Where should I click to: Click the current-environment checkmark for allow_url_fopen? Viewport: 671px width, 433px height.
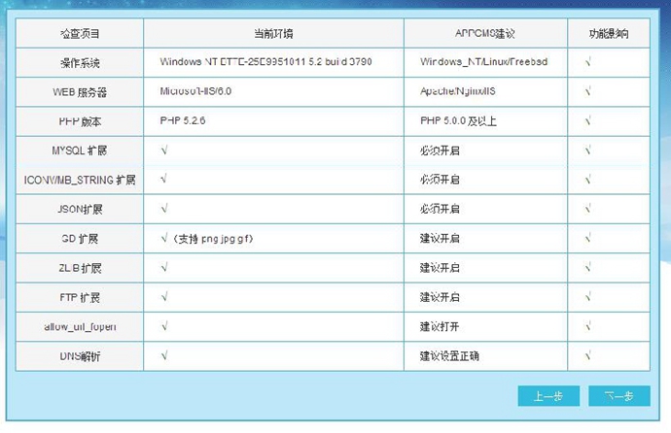point(164,326)
